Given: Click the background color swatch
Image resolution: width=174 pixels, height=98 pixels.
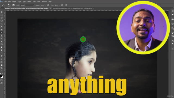Looking at the screenshot, I should (x=2, y=77).
